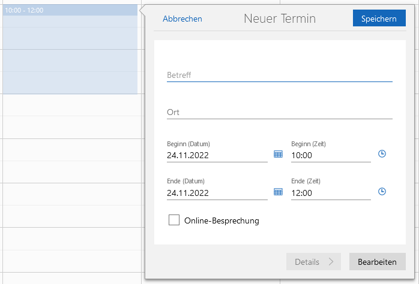Select the Ende (Datum) field showing 24.11.2022
The image size is (419, 284).
[x=216, y=193]
